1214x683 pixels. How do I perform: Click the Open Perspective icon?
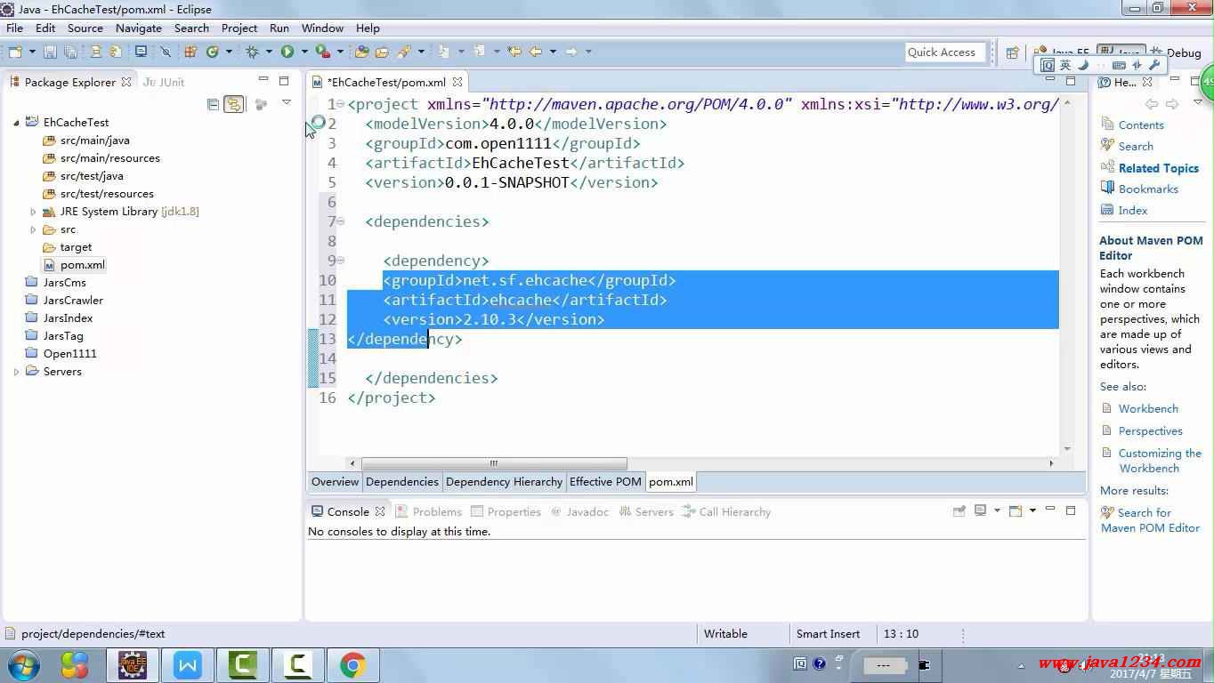[1012, 52]
